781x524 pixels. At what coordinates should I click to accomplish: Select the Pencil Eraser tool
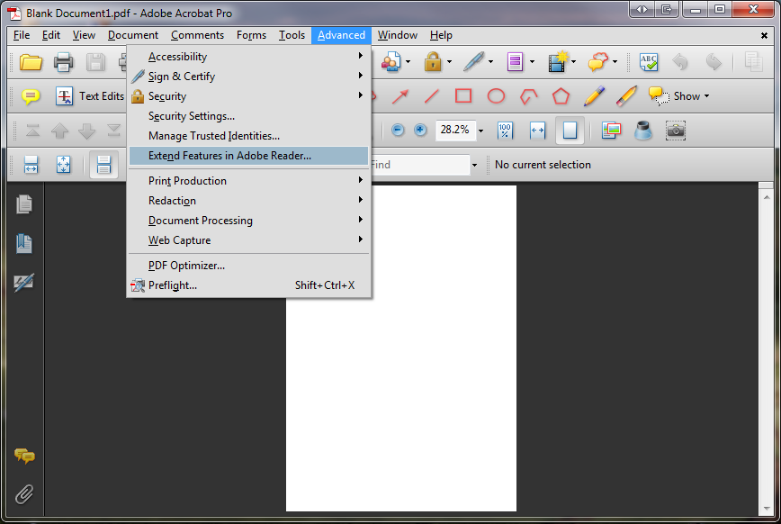(626, 95)
